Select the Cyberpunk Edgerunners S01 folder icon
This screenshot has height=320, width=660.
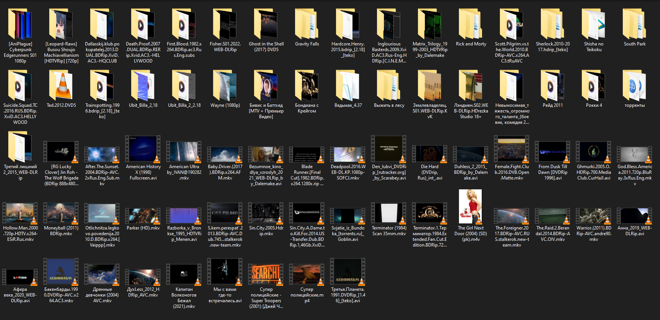[20, 24]
